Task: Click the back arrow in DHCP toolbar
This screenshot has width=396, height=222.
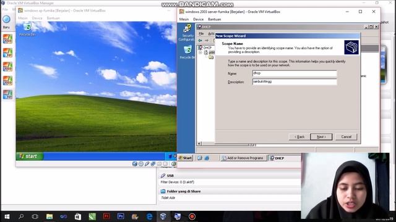Action: pos(200,40)
